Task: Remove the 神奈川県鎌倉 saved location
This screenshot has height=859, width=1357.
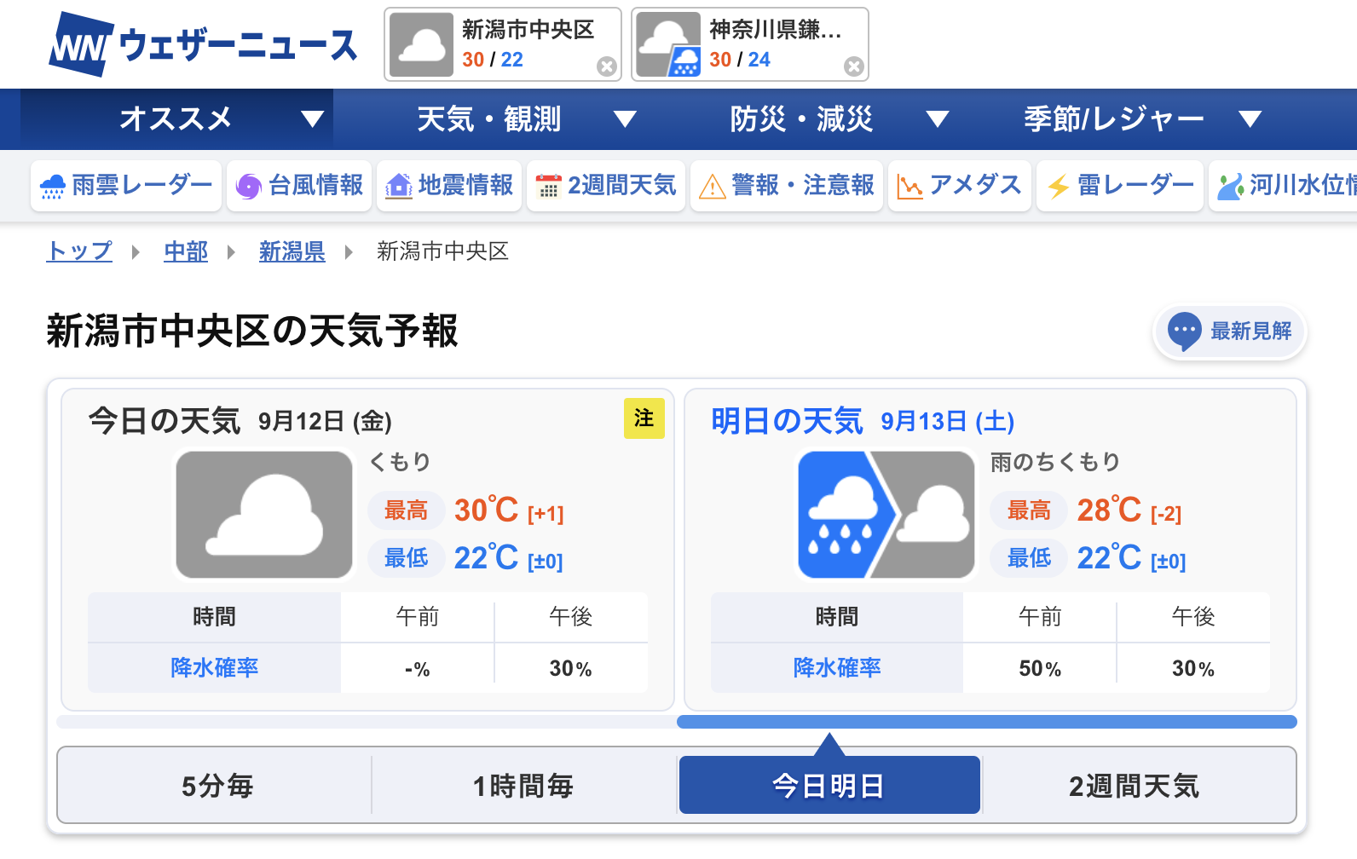Action: click(853, 66)
